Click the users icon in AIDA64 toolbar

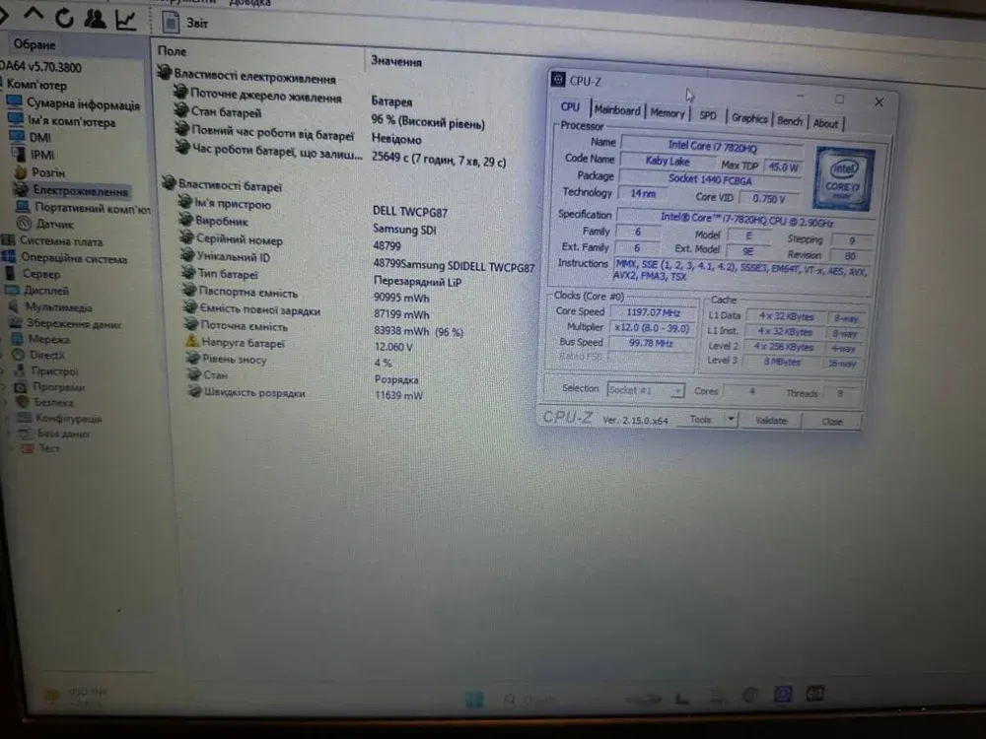tap(96, 18)
